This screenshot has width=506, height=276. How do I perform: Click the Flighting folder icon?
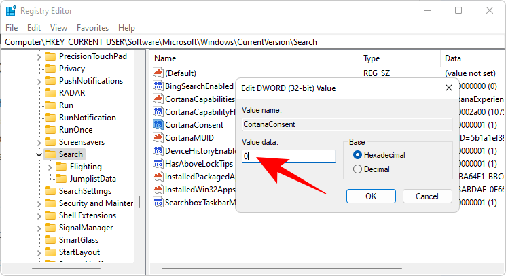pyautogui.click(x=62, y=167)
